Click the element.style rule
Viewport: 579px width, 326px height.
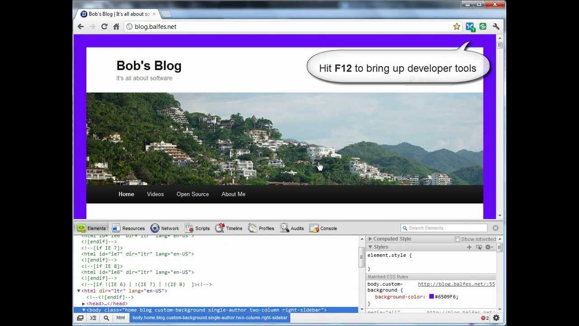click(x=389, y=255)
